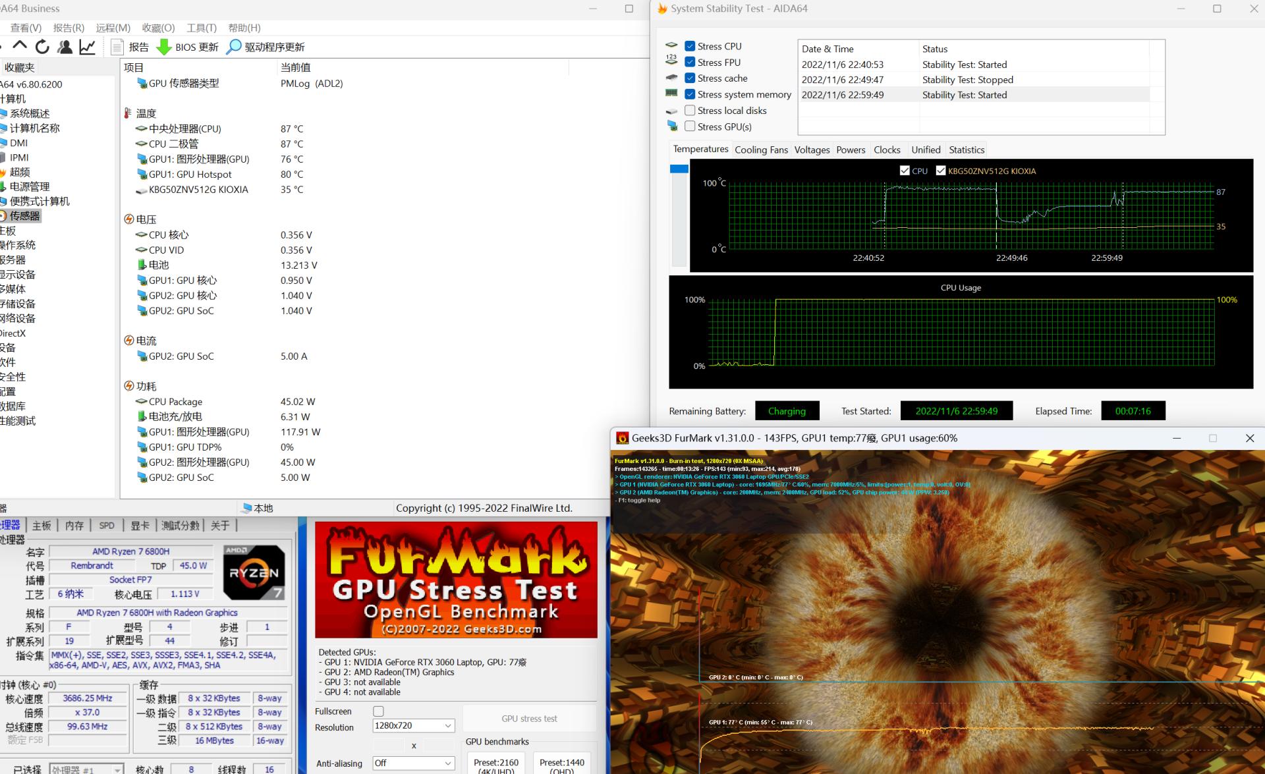Open the Anti-aliasing dropdown
Viewport: 1265px width, 774px height.
tap(413, 763)
